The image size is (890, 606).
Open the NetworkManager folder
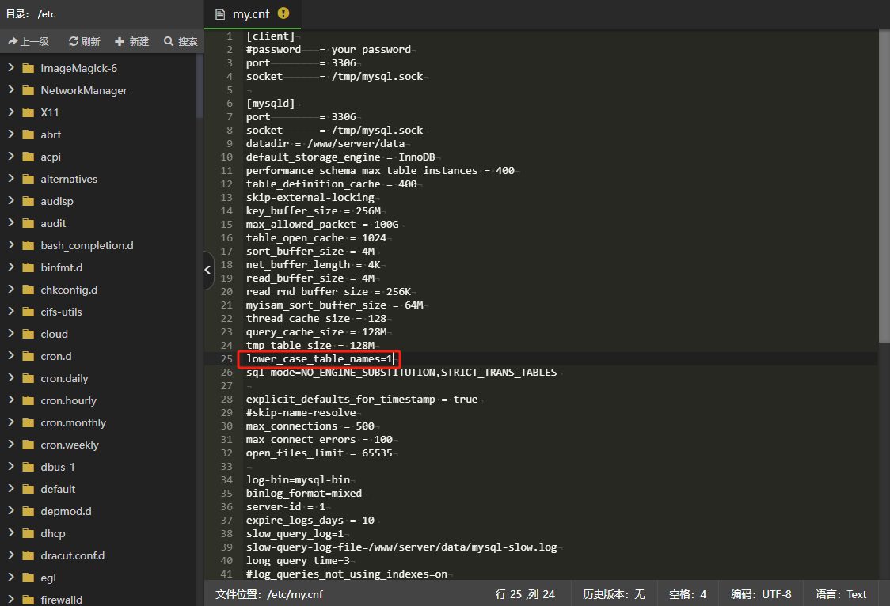point(83,90)
